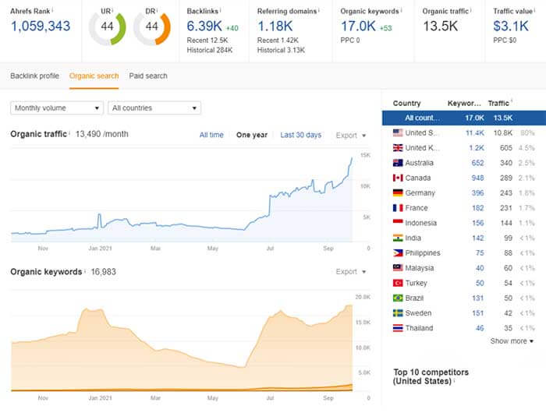Click the Top 10 competitors heading

pos(431,377)
